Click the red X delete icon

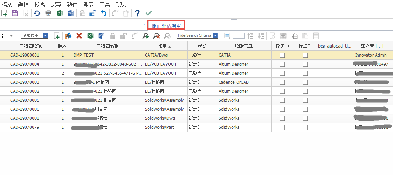[79, 36]
